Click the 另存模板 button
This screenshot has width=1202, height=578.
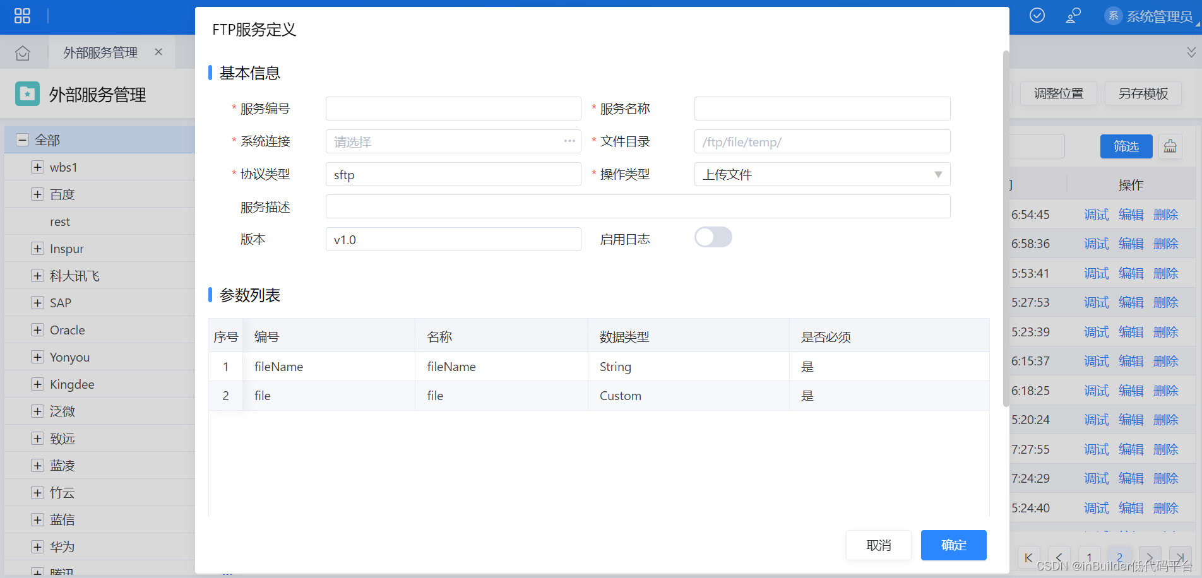pyautogui.click(x=1143, y=93)
